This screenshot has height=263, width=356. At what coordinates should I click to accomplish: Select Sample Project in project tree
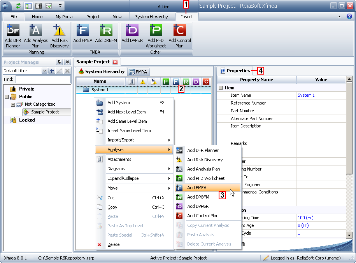tap(45, 112)
